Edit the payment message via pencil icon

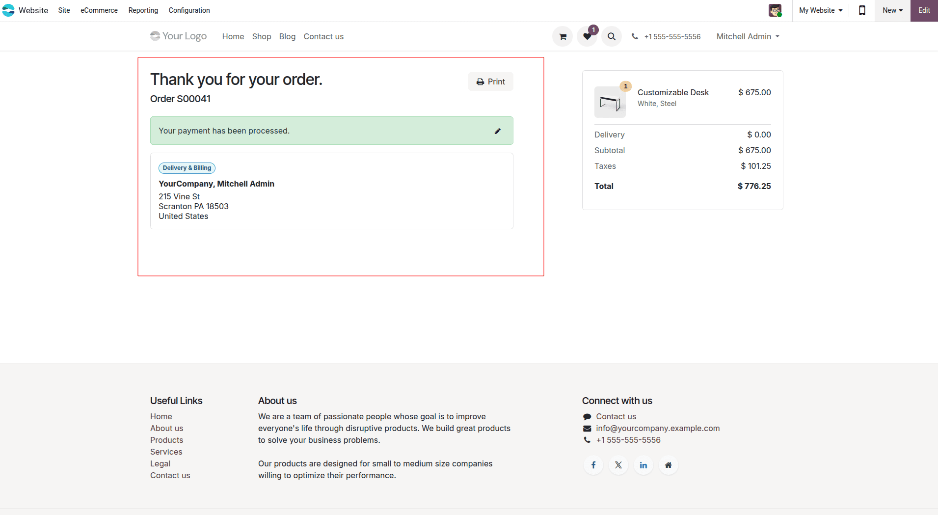(498, 131)
